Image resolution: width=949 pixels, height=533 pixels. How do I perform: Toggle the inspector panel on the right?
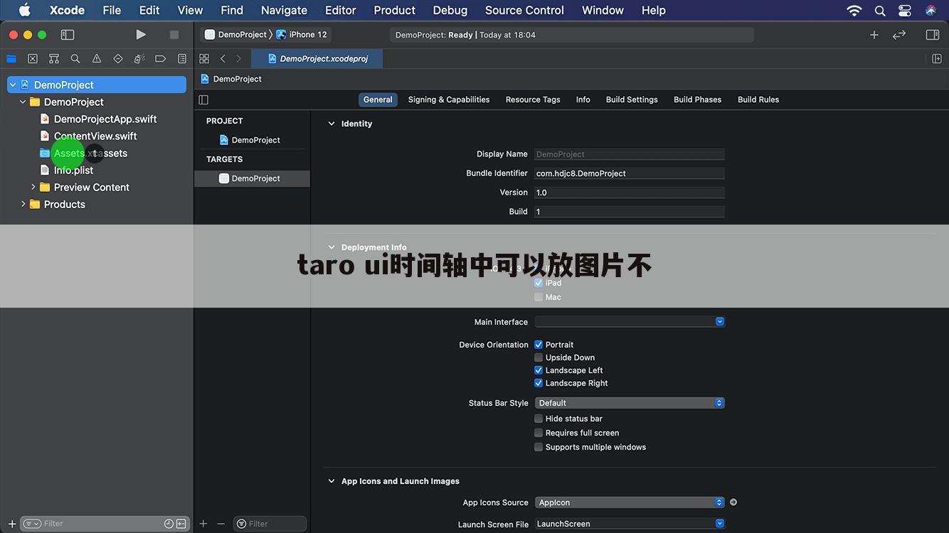[x=933, y=34]
